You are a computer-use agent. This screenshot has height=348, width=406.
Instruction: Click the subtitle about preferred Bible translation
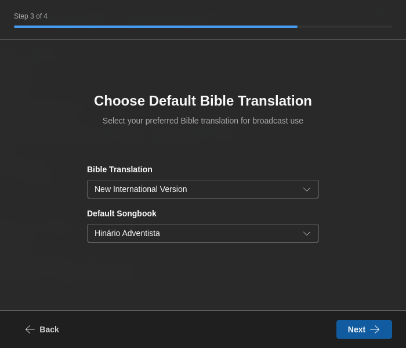click(x=203, y=121)
